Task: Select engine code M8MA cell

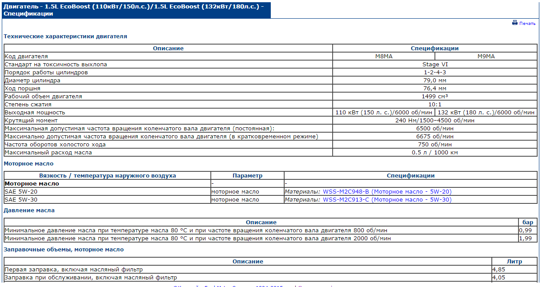Action: click(384, 57)
